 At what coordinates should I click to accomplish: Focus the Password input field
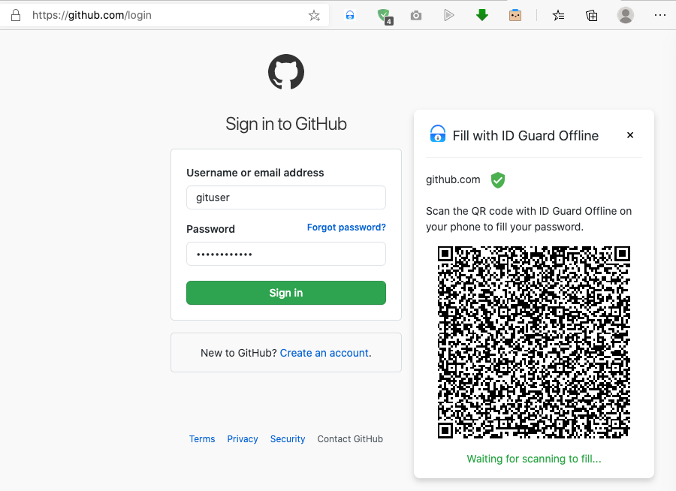coord(286,254)
